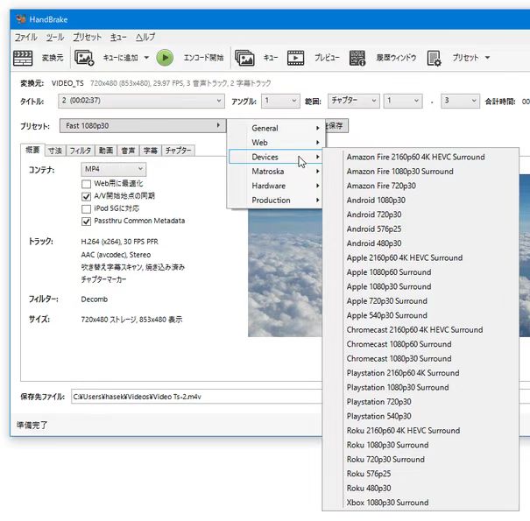
Task: Choose Android 1080p30 preset
Action: 420,200
